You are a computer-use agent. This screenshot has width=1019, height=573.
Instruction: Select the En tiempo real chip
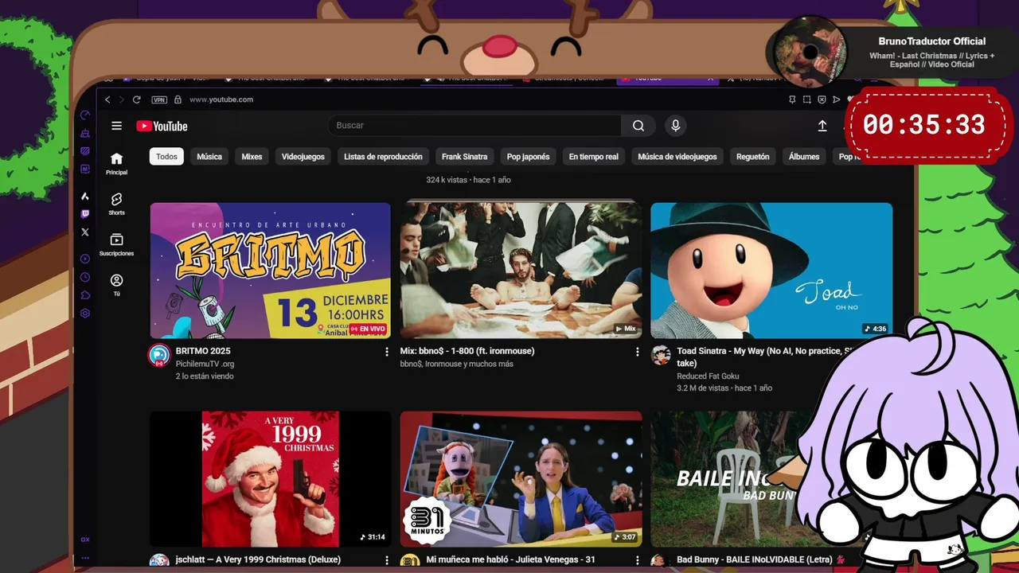[x=593, y=157]
